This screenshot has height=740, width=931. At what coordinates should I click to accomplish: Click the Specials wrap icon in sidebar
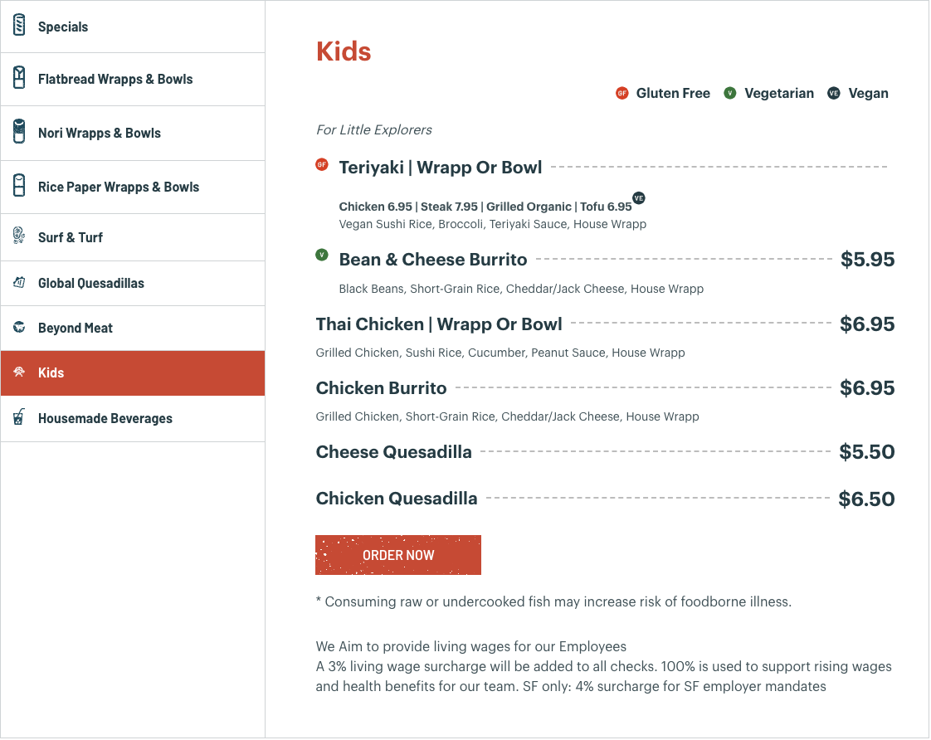(19, 26)
